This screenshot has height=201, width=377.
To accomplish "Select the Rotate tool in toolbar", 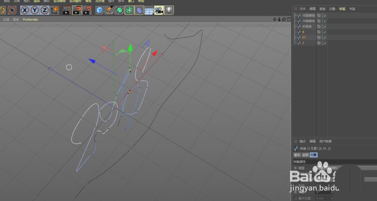I will tap(2, 10).
